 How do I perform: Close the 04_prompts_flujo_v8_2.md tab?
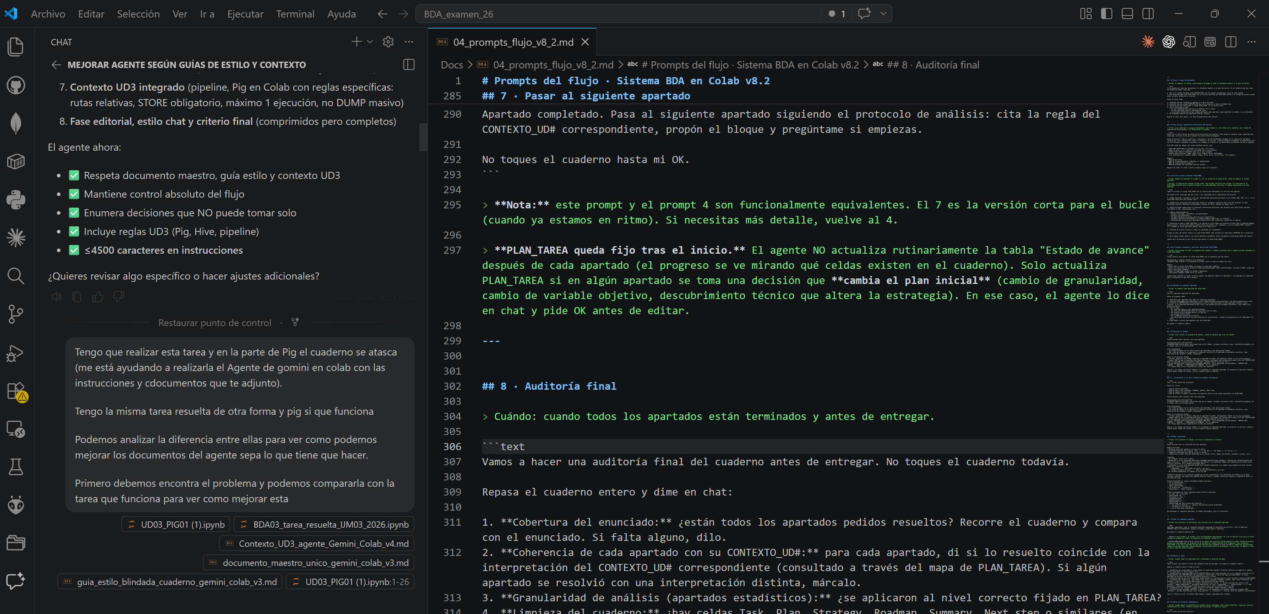(585, 42)
